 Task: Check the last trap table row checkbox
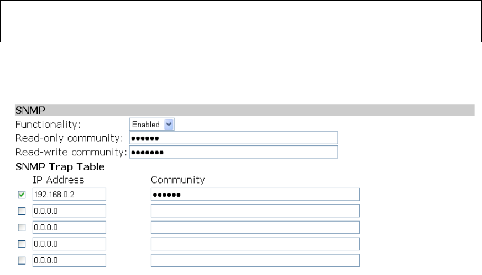22,261
